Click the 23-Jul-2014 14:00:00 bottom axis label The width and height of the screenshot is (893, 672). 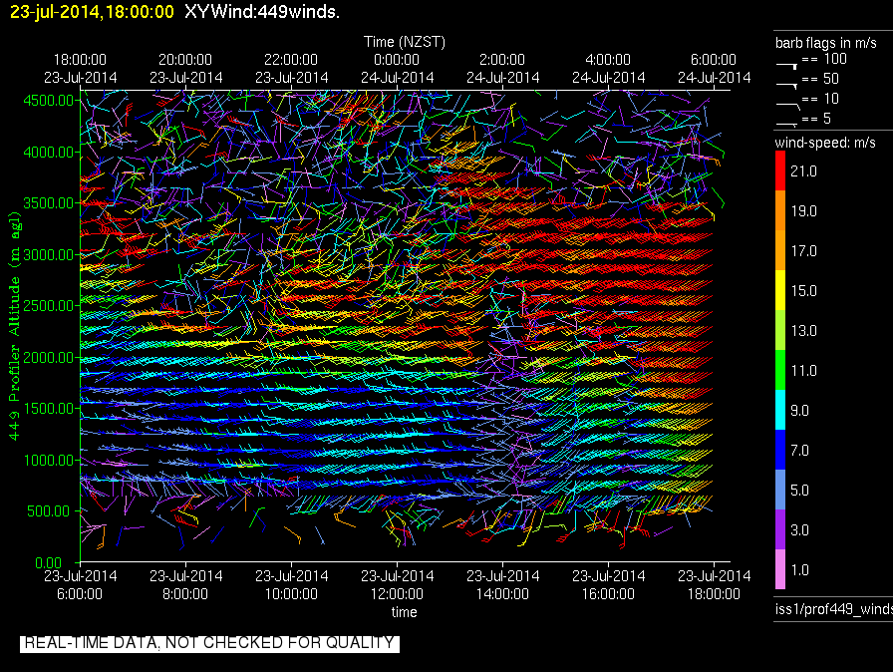click(502, 585)
